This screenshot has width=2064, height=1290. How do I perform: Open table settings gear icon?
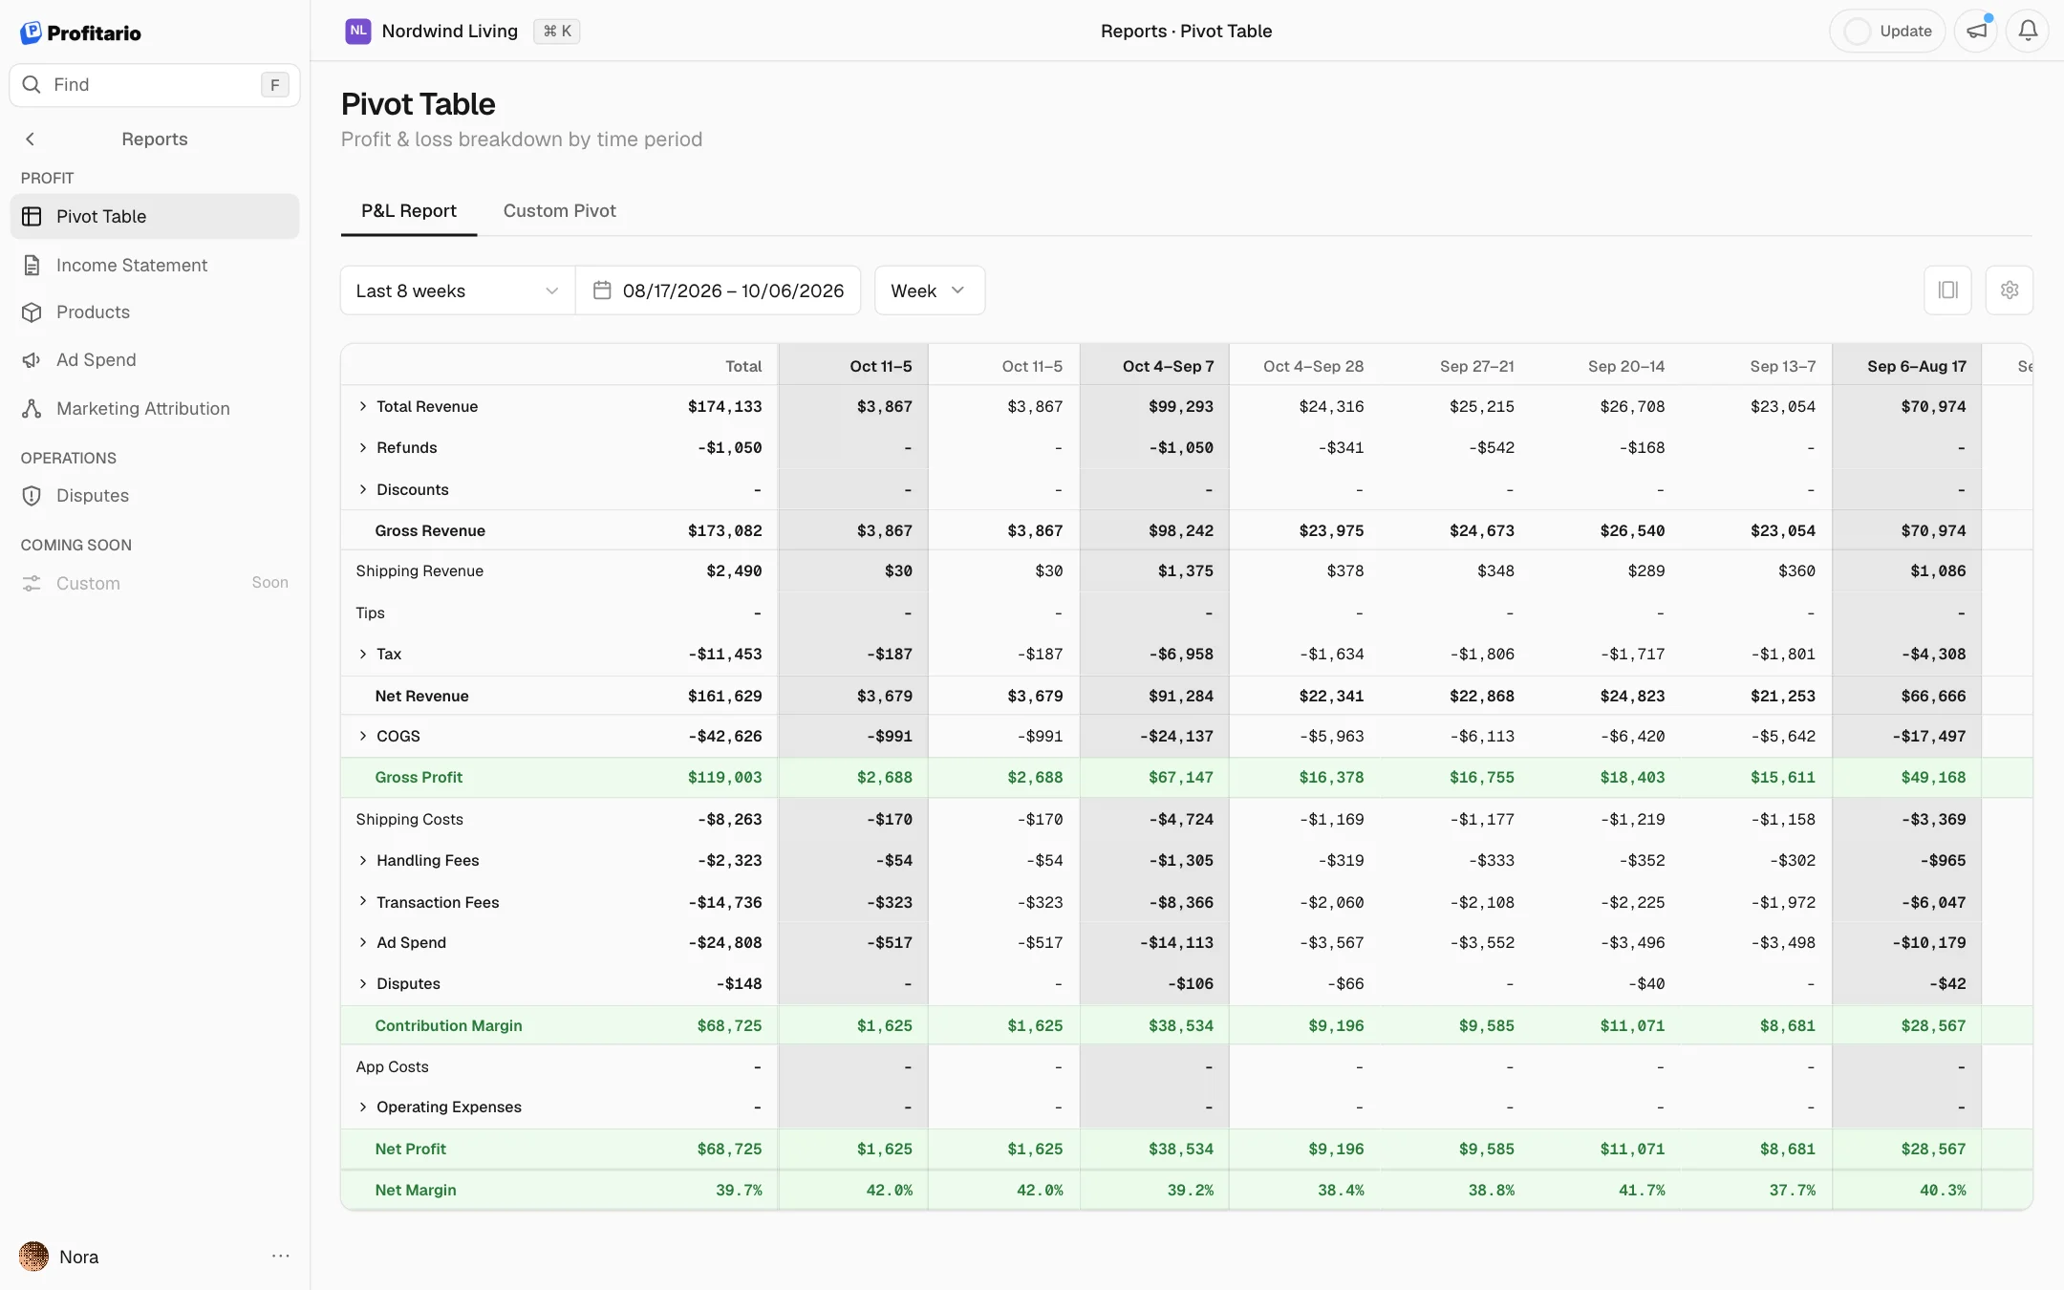point(2010,290)
